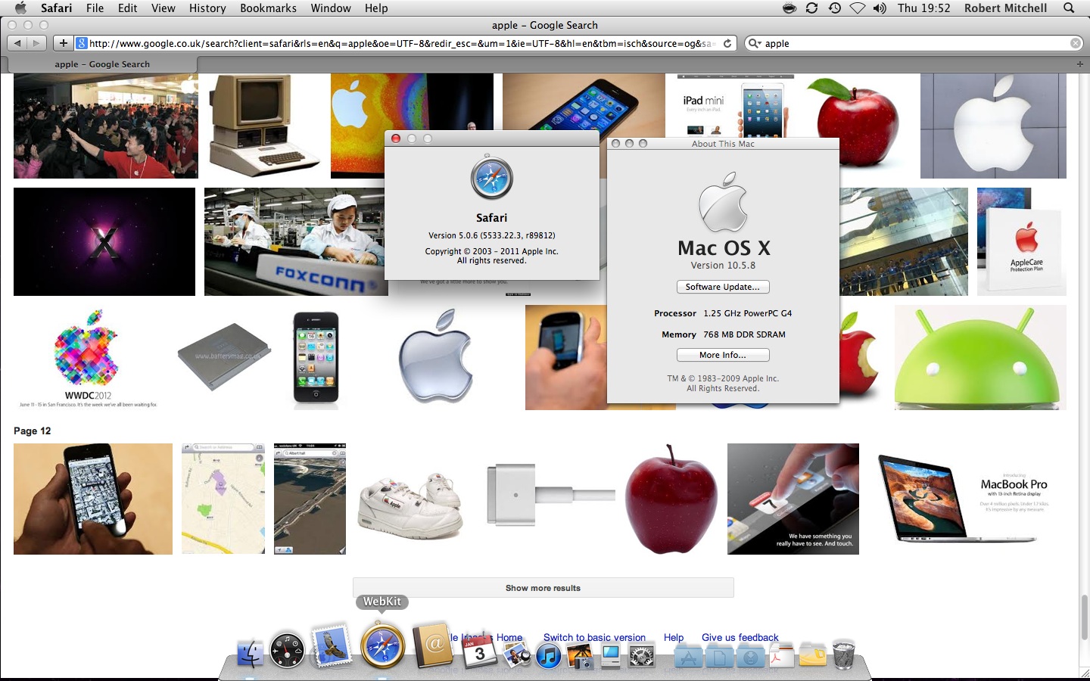
Task: Open iCal calendar in the Dock
Action: click(x=479, y=652)
